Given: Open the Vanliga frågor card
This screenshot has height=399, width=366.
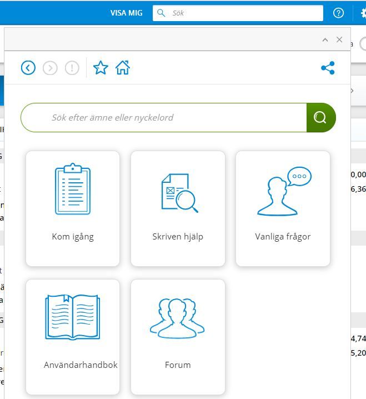Looking at the screenshot, I should (283, 208).
